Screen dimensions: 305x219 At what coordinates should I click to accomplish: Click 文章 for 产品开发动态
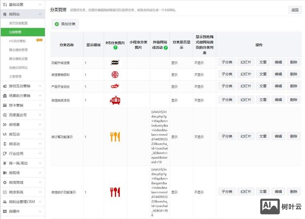263,86
